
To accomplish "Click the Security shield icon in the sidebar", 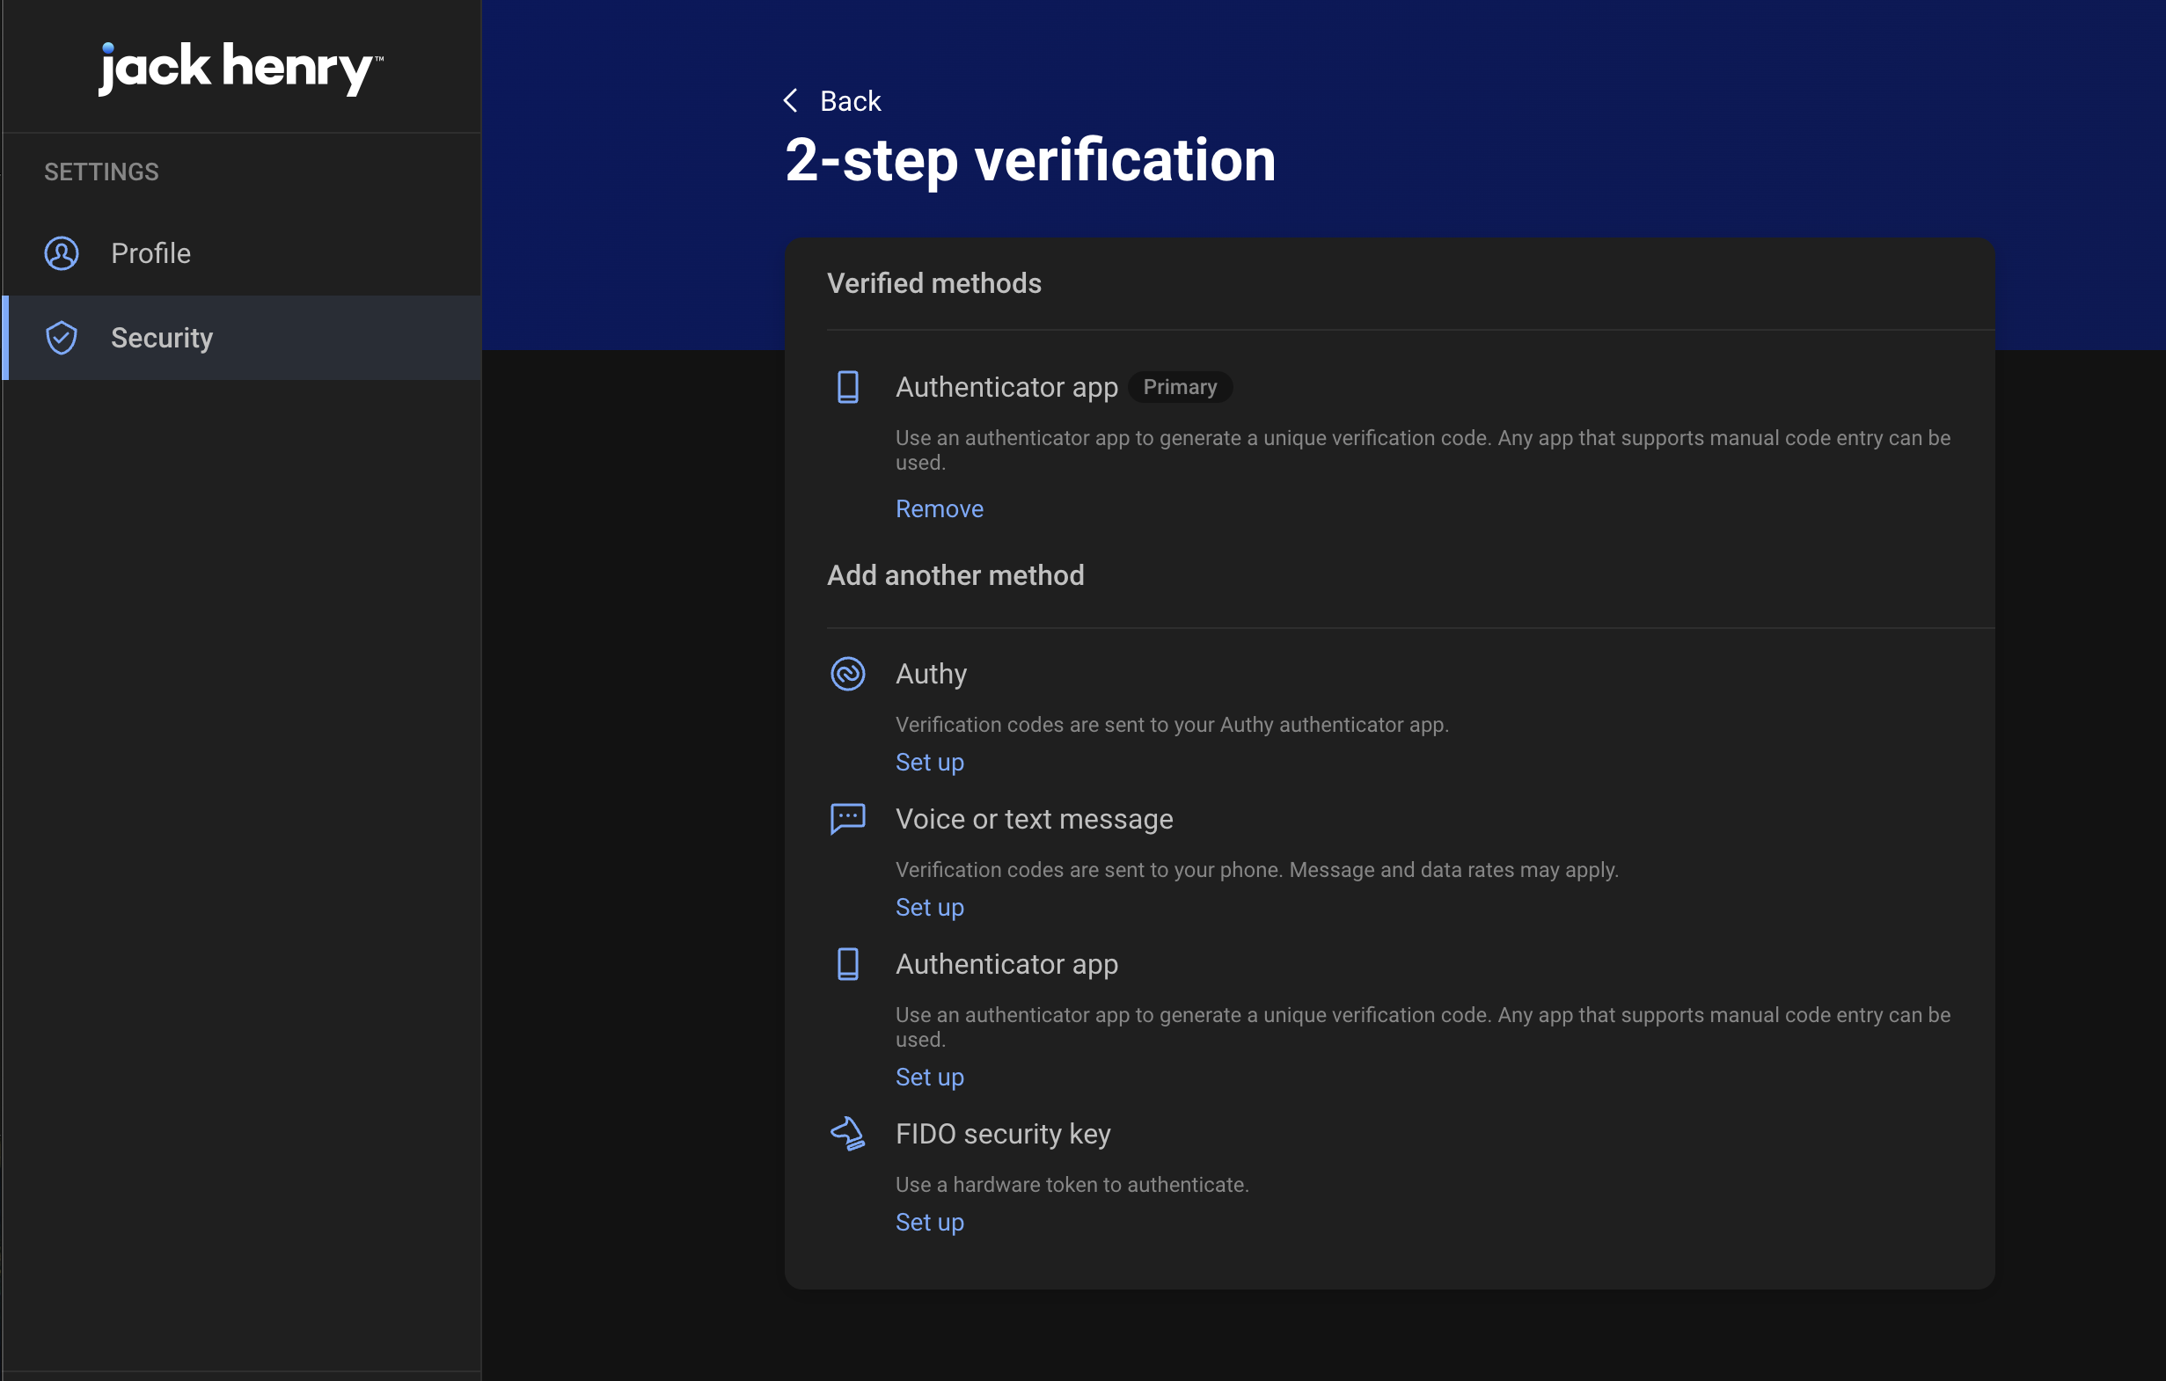I will (x=61, y=338).
